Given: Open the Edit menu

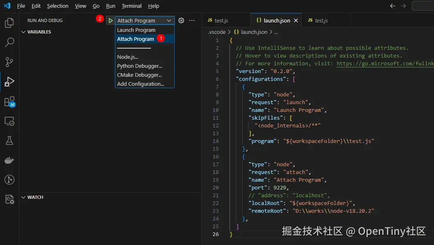Looking at the screenshot, I should click(x=36, y=6).
